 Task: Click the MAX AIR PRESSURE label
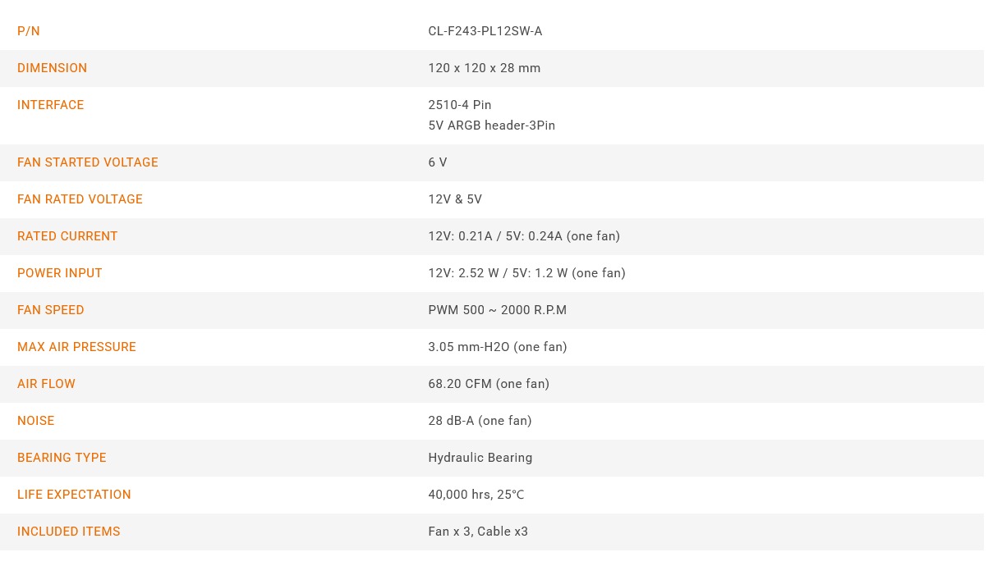tap(76, 347)
